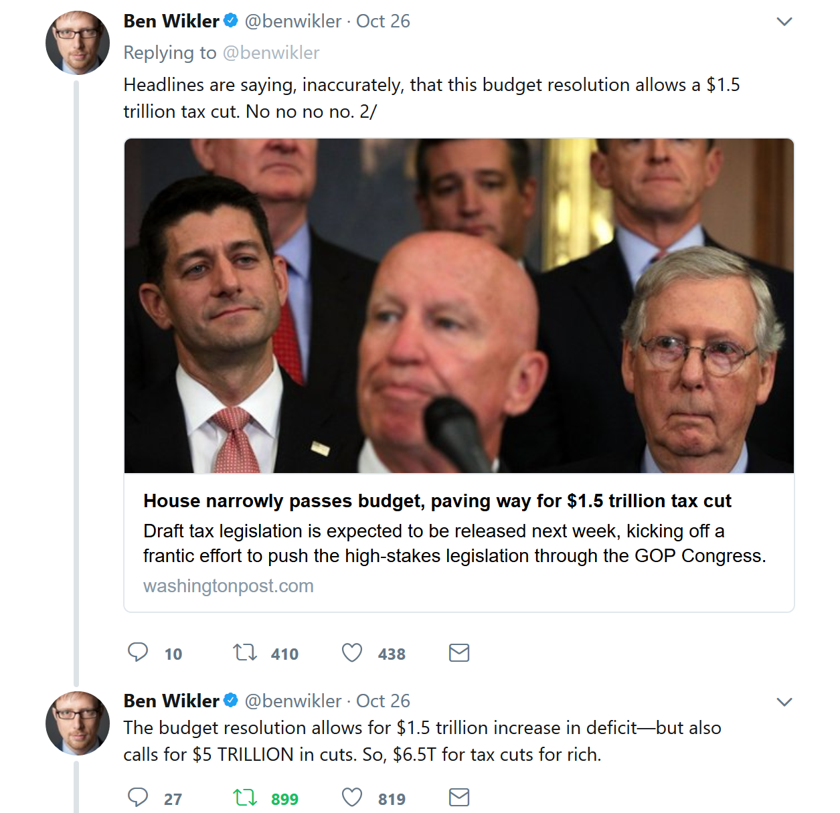
Task: Reply to the second tweet with 27 replies
Action: (138, 798)
